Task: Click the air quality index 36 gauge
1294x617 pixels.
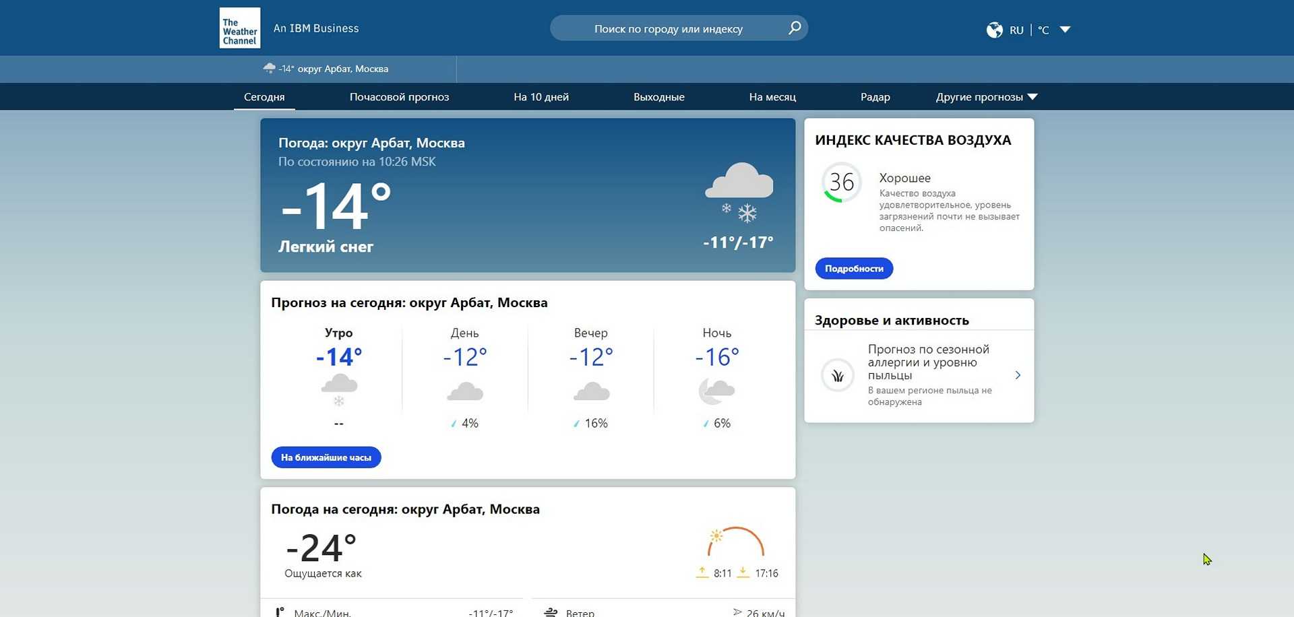Action: 842,183
